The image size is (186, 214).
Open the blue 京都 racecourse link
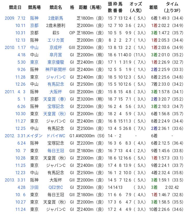click(34, 25)
